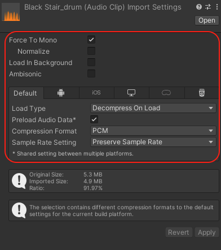Click the 'Sample Rate Setting' label

pyautogui.click(x=44, y=143)
